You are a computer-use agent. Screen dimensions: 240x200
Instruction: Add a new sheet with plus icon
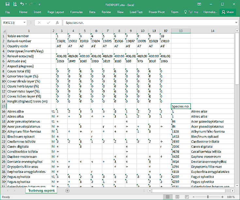[67, 190]
